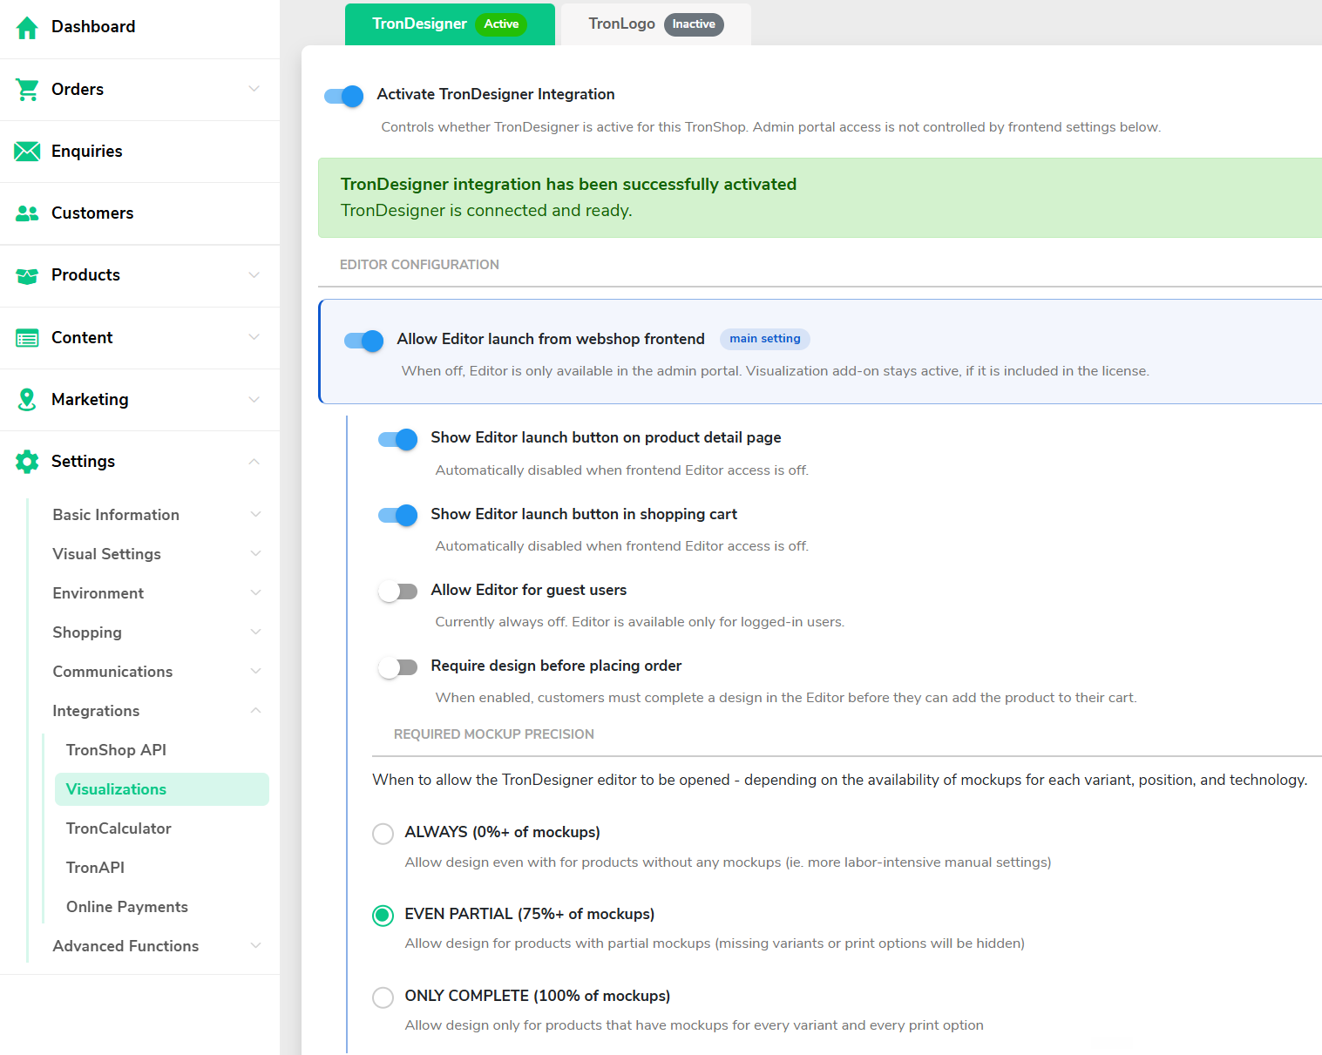This screenshot has width=1322, height=1055.
Task: Enable Require design before placing order
Action: pyautogui.click(x=397, y=667)
